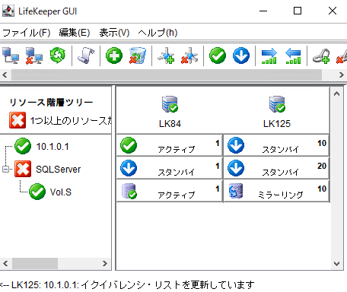Click the Add Dependency chain icon
The height and width of the screenshot is (292, 347).
[x=321, y=56]
